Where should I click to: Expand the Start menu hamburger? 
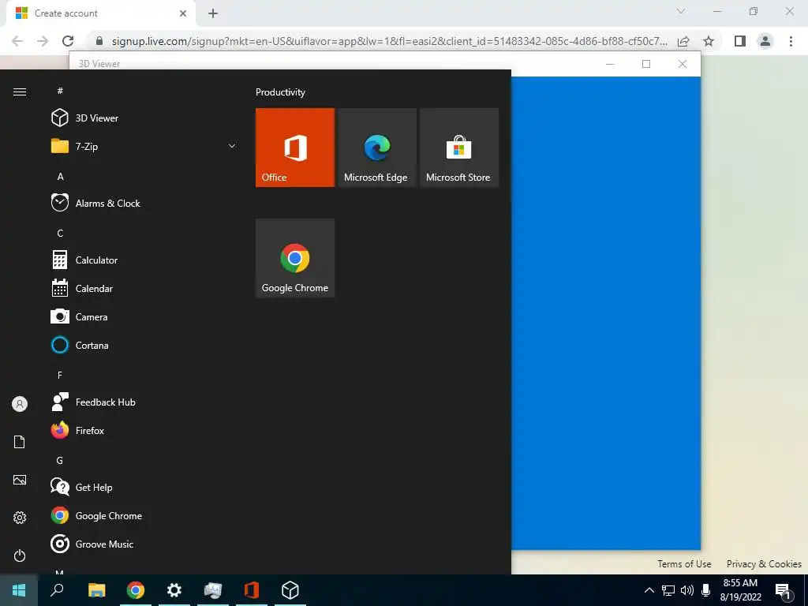point(20,92)
